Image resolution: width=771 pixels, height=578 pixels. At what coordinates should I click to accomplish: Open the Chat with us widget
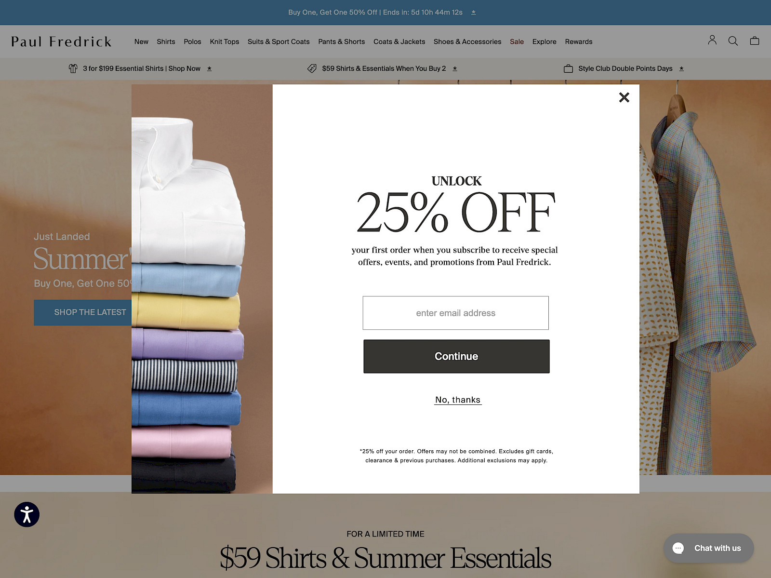click(x=708, y=548)
